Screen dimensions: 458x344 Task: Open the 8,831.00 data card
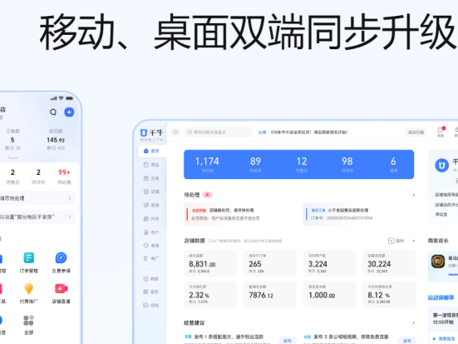[x=210, y=263]
